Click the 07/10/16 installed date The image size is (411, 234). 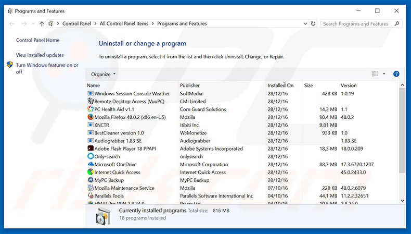coord(278,188)
